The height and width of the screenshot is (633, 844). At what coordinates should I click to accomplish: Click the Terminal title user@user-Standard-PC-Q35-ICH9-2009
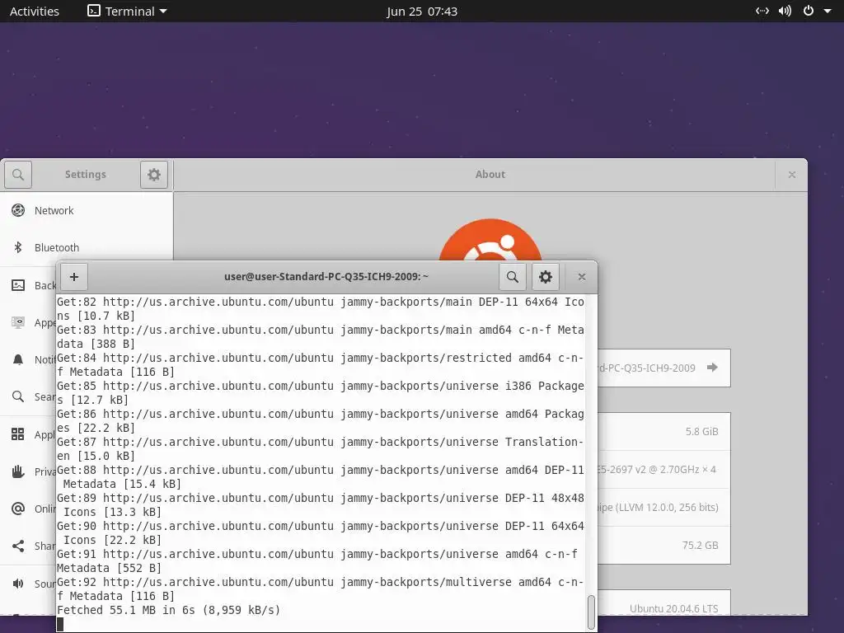coord(326,277)
